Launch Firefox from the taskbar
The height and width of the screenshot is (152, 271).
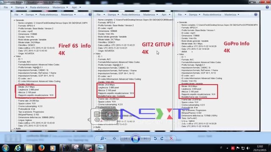click(41, 148)
